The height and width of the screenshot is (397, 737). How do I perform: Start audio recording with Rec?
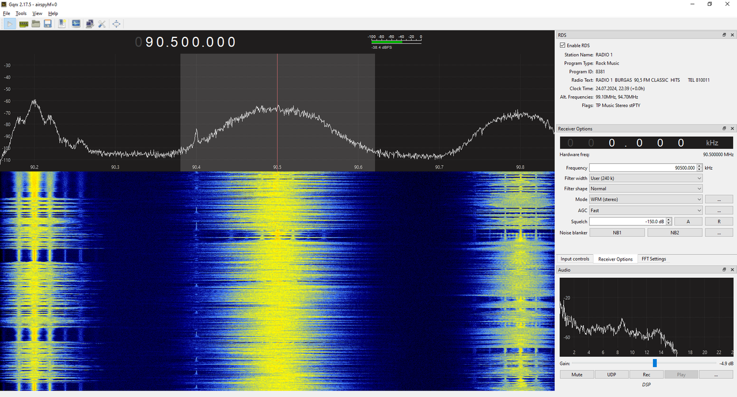pos(646,375)
